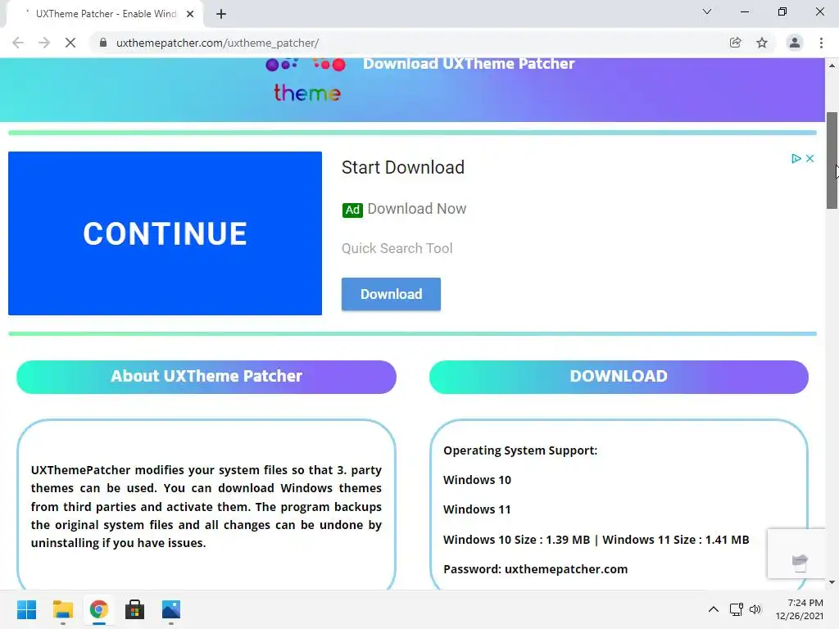Open a new tab
Viewport: 839px width, 629px height.
[x=221, y=14]
